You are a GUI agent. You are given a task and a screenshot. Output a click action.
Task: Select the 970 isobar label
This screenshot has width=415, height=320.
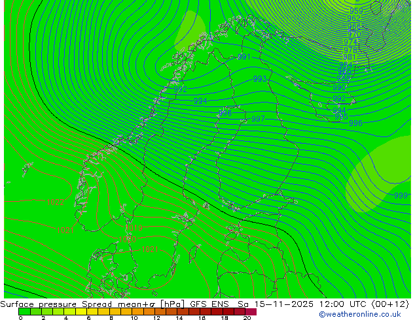[x=354, y=35]
